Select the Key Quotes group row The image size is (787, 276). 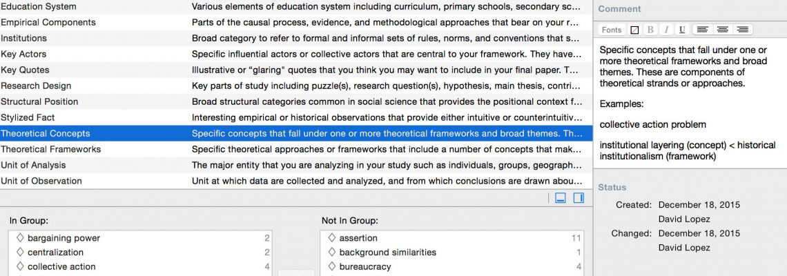[x=296, y=70]
